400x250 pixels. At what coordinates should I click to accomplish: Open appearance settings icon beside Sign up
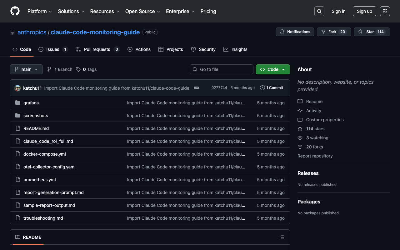[x=385, y=11]
